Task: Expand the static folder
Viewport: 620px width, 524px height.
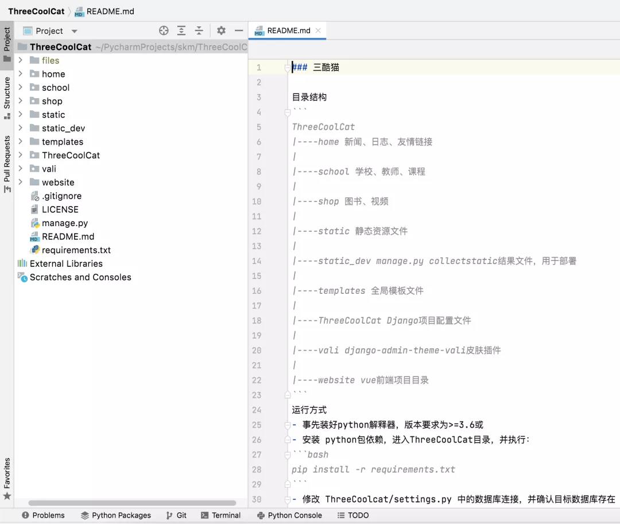Action: click(x=21, y=114)
